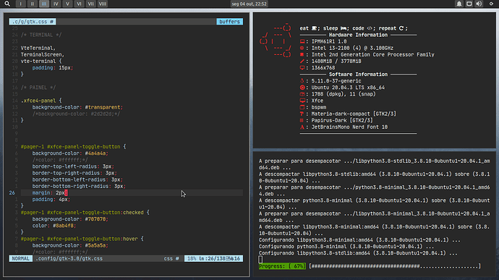Image resolution: width=499 pixels, height=280 pixels.
Task: Switch to workspace VIII in the pager
Action: click(102, 4)
